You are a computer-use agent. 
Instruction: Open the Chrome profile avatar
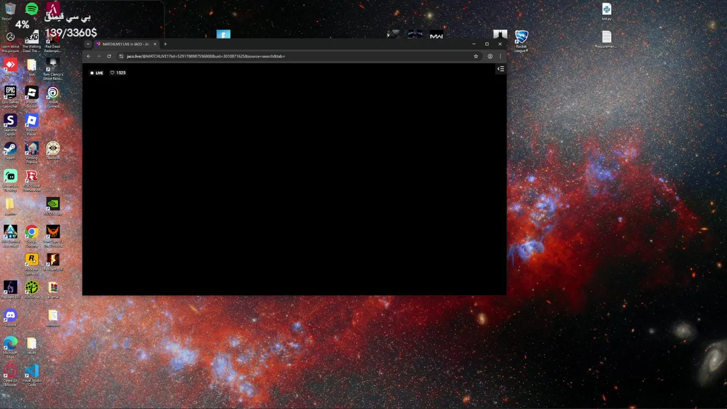[x=490, y=56]
